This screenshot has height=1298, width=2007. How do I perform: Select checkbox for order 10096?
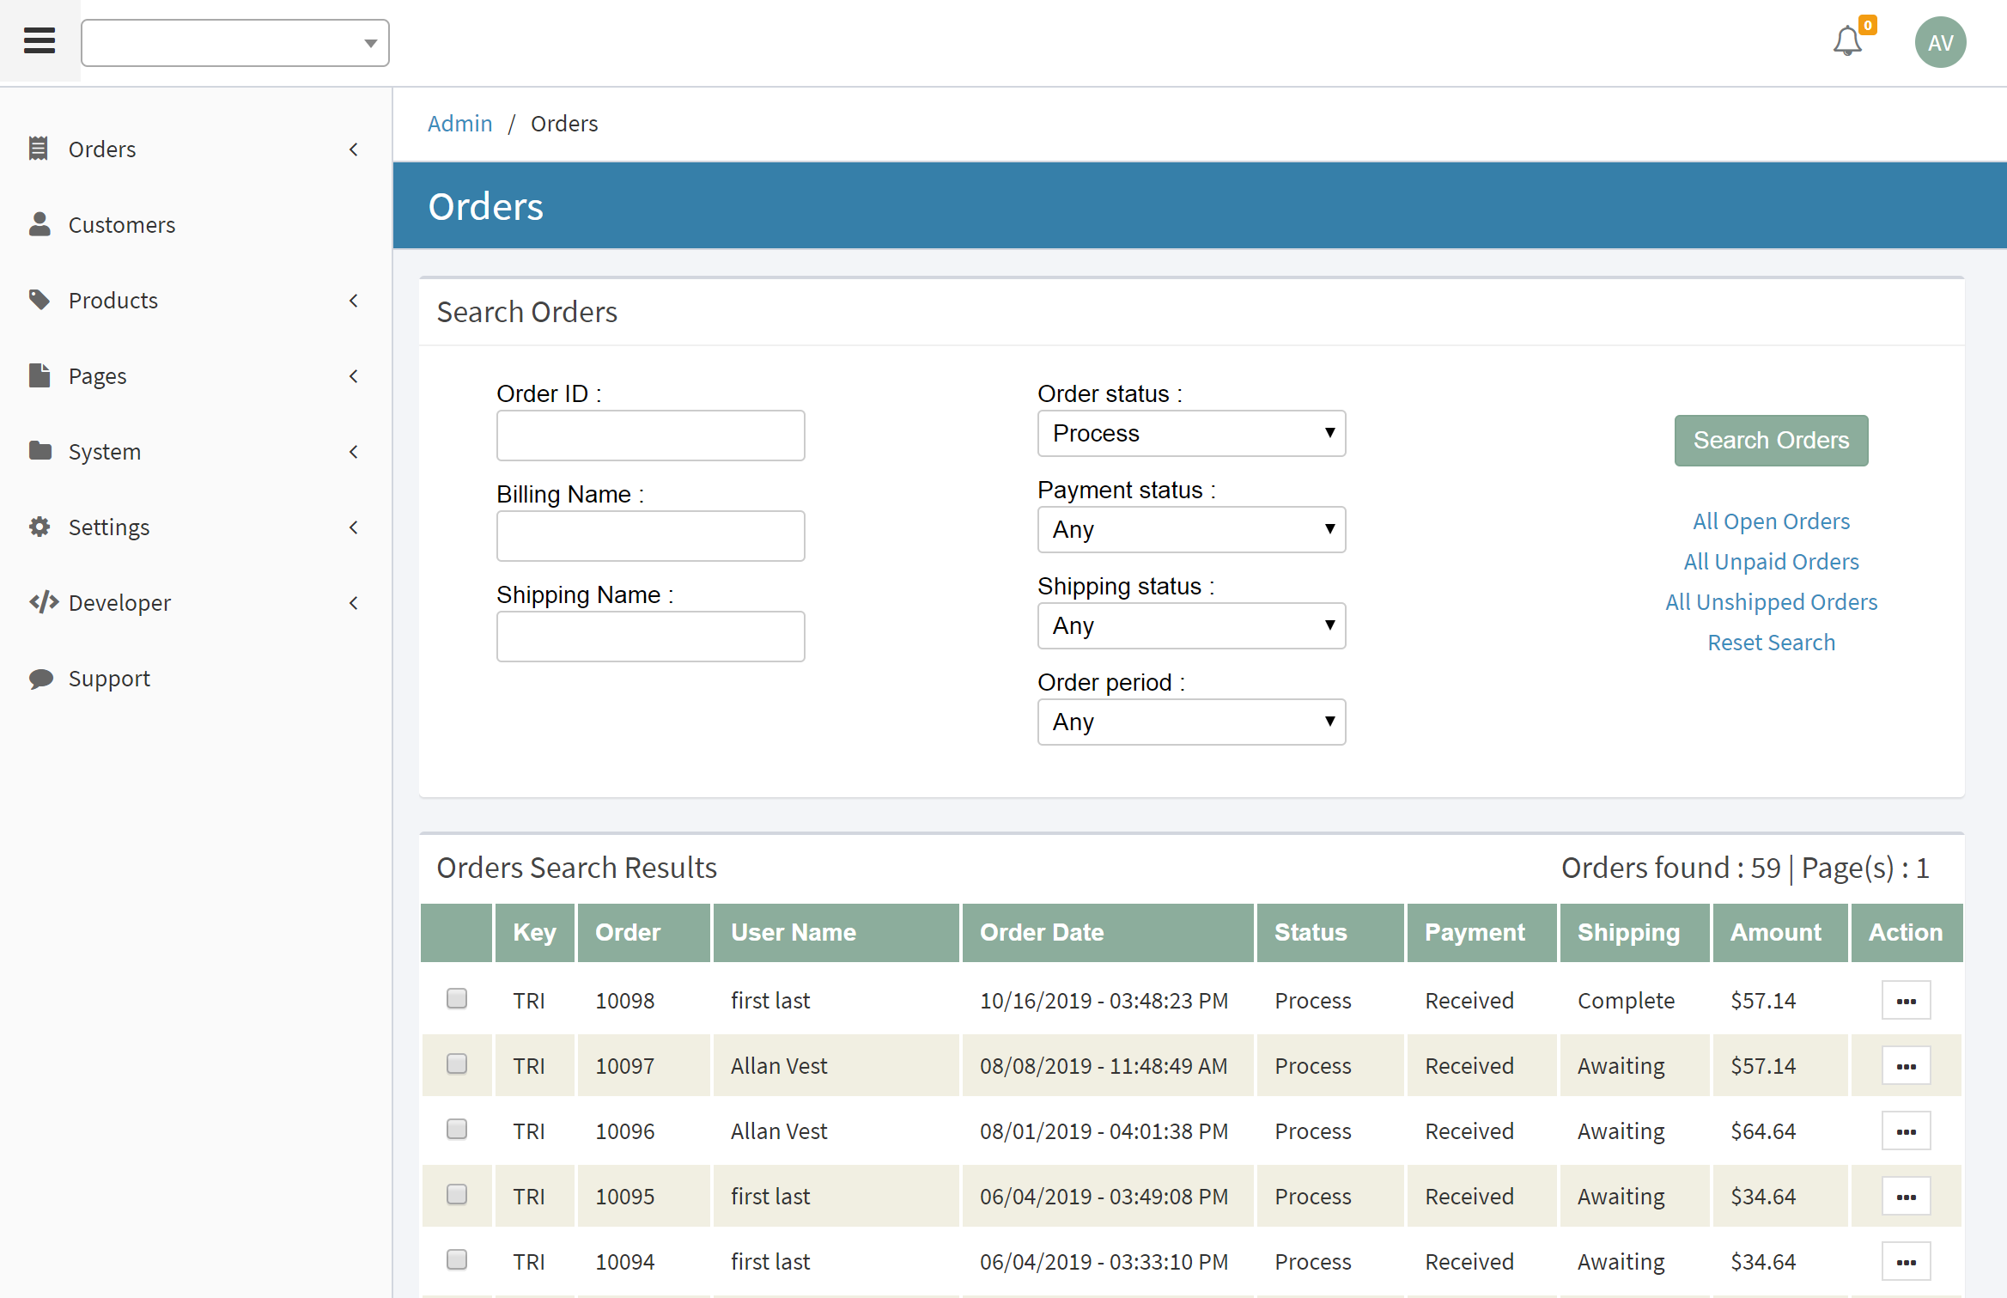pyautogui.click(x=457, y=1129)
